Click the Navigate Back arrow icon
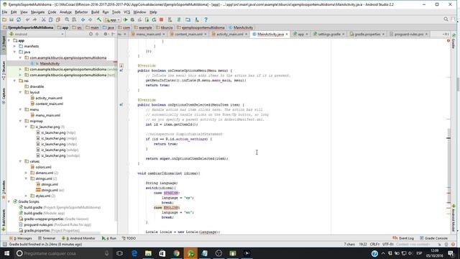The height and width of the screenshot is (259, 460). tap(83, 19)
